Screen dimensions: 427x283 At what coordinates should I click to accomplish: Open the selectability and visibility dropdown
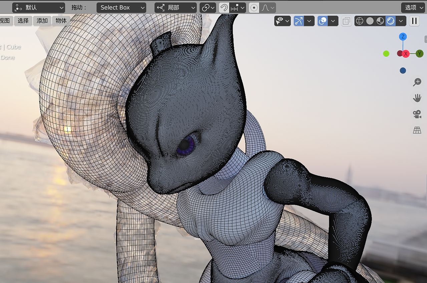point(282,21)
